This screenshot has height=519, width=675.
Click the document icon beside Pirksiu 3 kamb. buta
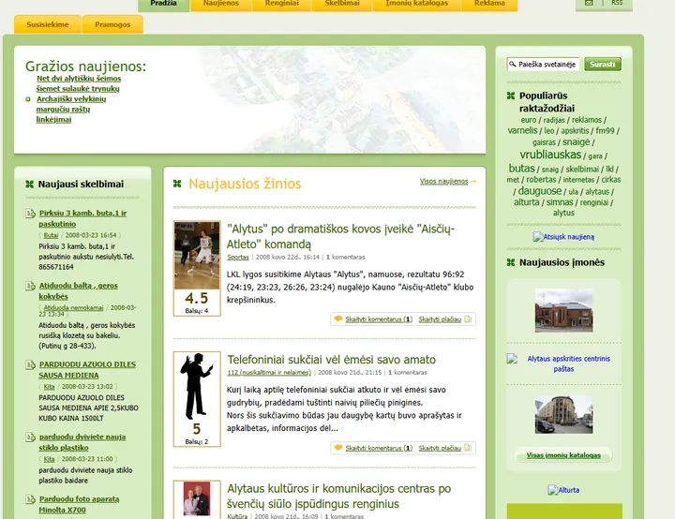pos(30,213)
